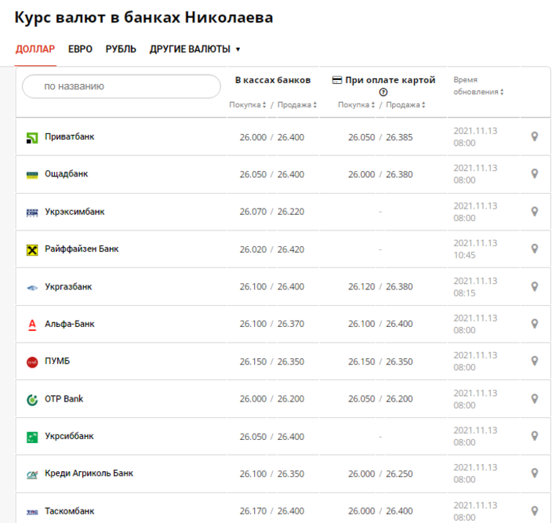
Task: Click the Укрэксимбанк logo icon
Action: click(x=32, y=212)
